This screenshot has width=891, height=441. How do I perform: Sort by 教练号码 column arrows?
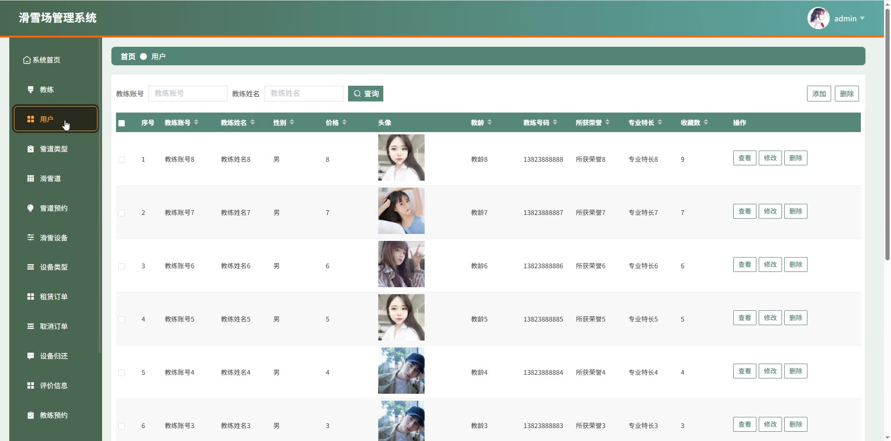(555, 122)
